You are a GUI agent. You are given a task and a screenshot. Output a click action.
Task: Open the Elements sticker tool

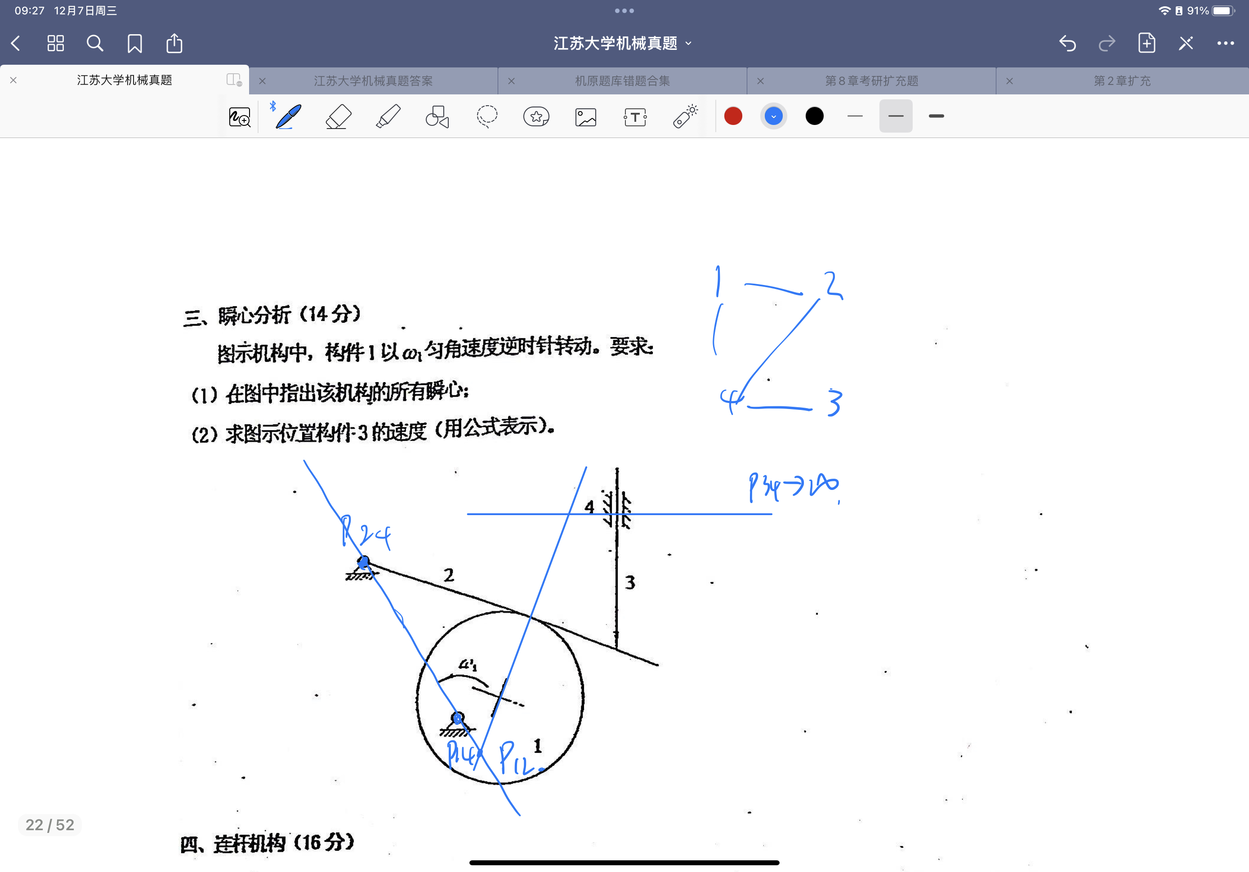536,116
